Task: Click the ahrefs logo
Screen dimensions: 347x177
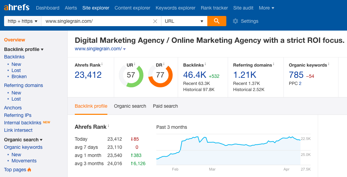Action: click(17, 8)
